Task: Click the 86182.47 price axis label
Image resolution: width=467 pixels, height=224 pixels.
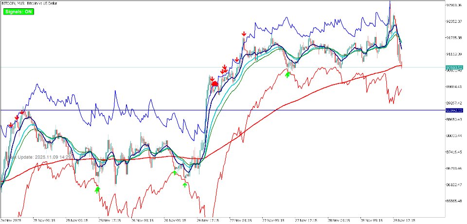Action: pyautogui.click(x=454, y=185)
